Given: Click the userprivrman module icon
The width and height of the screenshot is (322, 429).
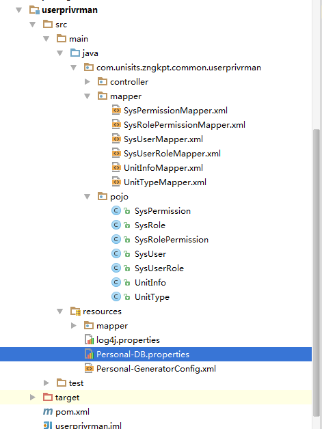Looking at the screenshot, I should [34, 10].
